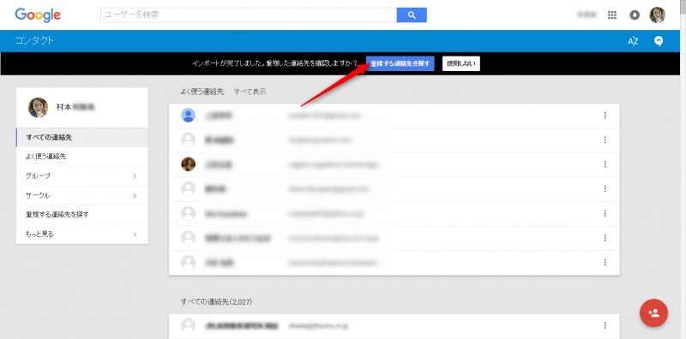The height and width of the screenshot is (339, 686).
Task: Click the photo avatar of the third contact
Action: click(188, 164)
